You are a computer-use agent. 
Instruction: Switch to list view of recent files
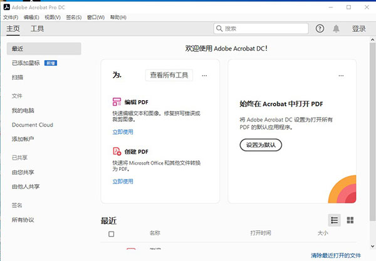[334, 220]
